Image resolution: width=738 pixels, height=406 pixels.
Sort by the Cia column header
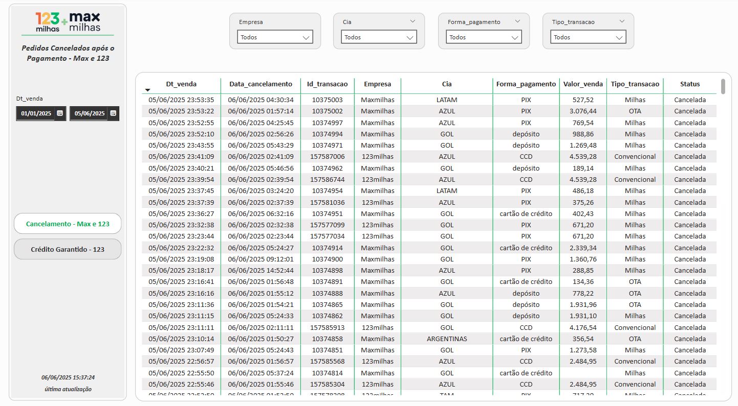447,84
